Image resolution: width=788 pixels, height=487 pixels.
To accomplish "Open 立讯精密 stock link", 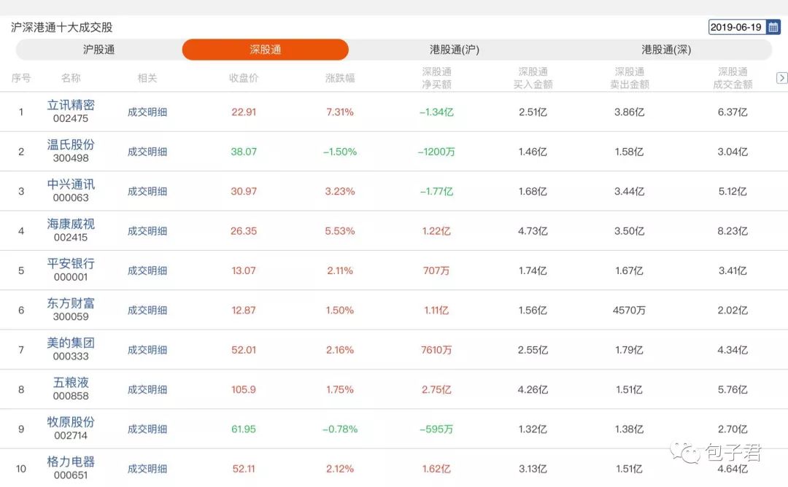I will 71,105.
